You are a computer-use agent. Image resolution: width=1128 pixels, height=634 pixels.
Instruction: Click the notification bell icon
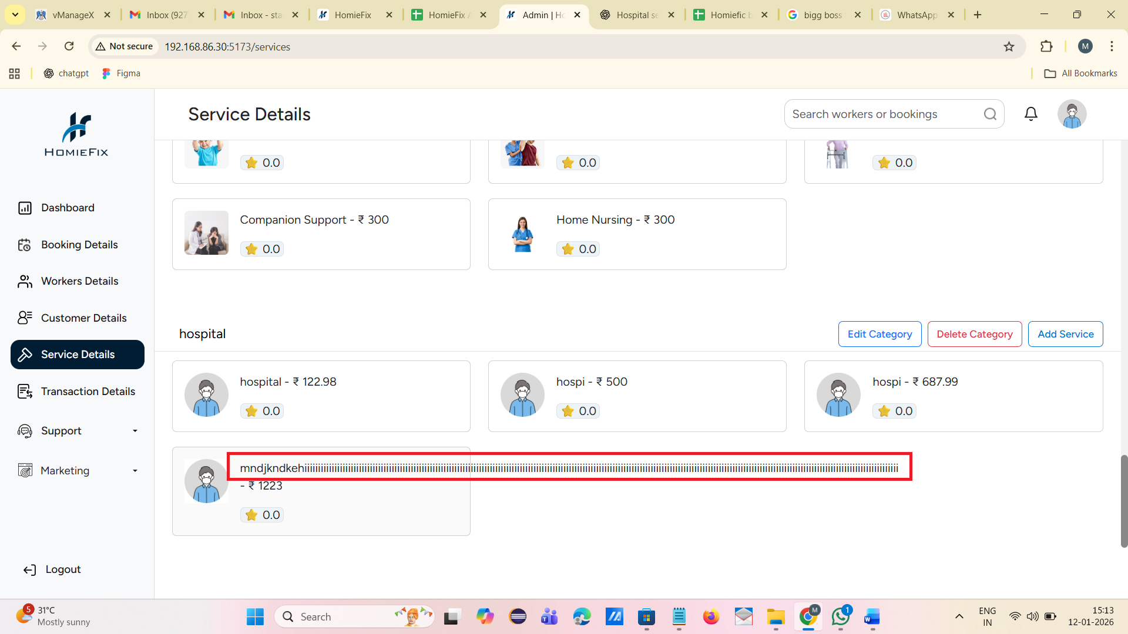click(1031, 114)
